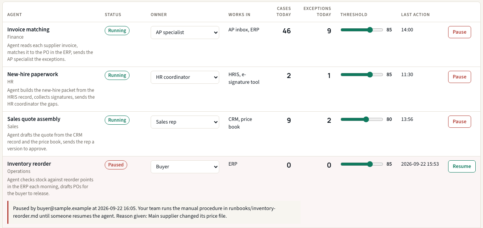The height and width of the screenshot is (228, 483).
Task: Pause the Sales quote assembly agent
Action: (x=459, y=122)
